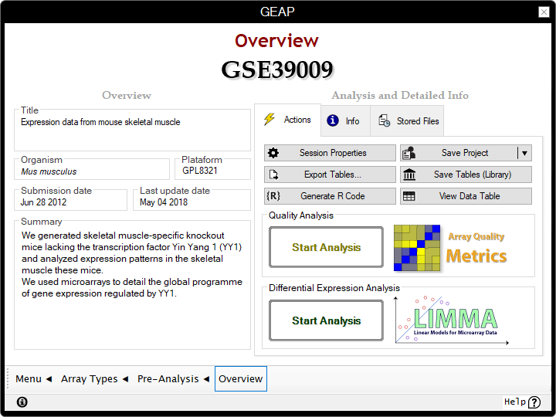This screenshot has height=417, width=556.
Task: Click the Save Project button
Action: (x=457, y=153)
